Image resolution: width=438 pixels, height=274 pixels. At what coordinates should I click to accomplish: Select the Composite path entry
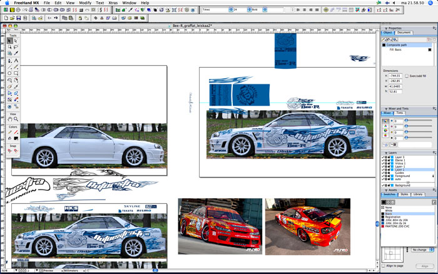[407, 45]
